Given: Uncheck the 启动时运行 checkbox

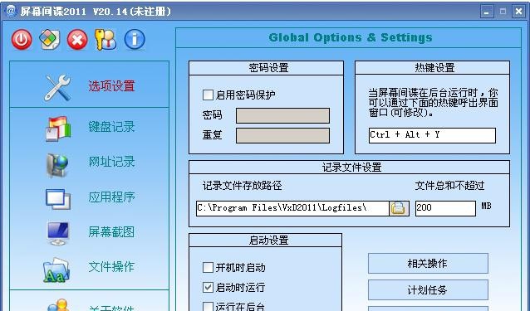Looking at the screenshot, I should 208,288.
